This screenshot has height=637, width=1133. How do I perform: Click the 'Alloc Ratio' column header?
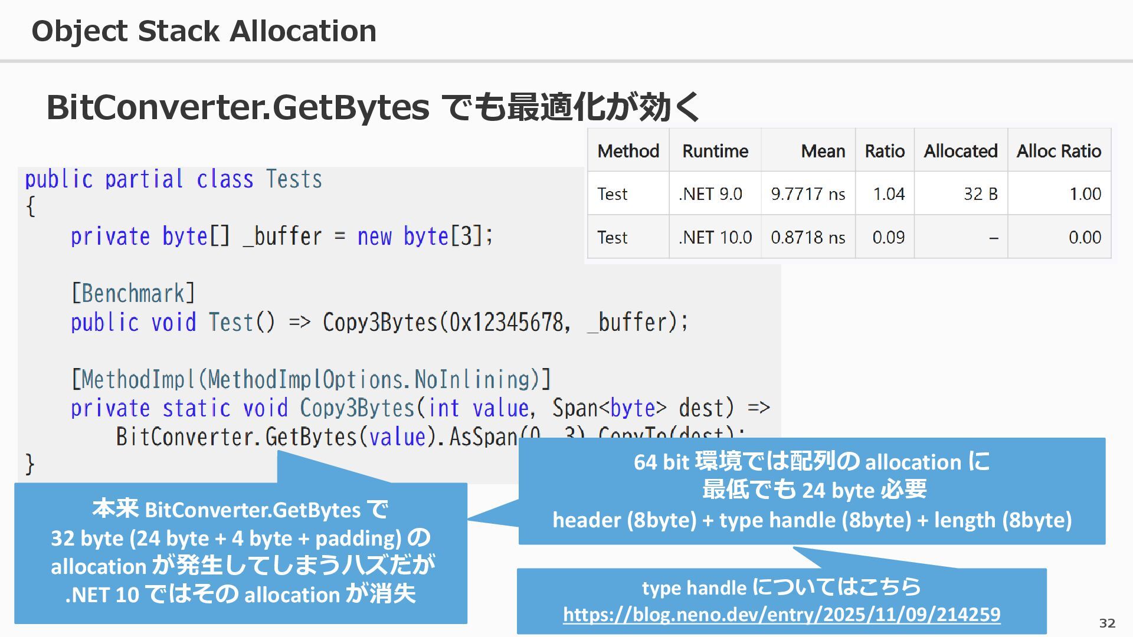coord(1059,151)
